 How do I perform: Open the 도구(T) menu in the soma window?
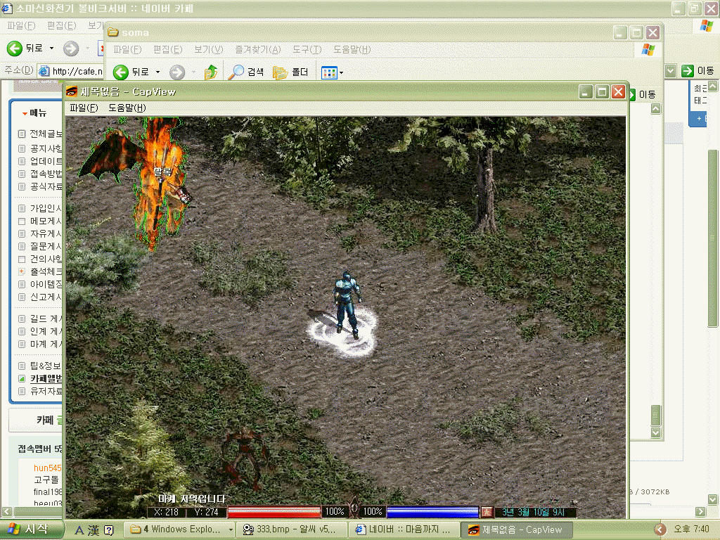pos(307,50)
